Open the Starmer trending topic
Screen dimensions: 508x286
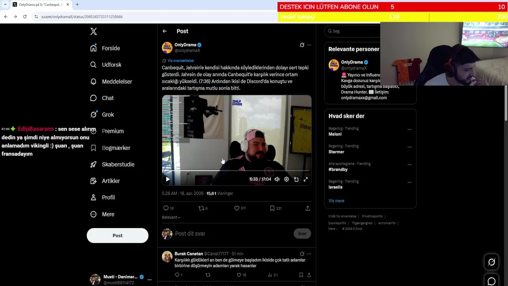tap(336, 152)
